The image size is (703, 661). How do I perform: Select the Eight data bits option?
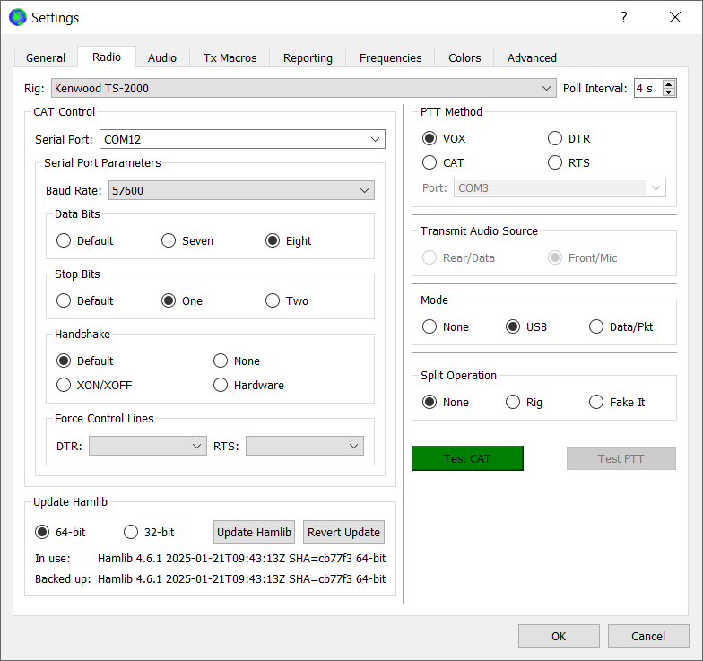coord(273,240)
